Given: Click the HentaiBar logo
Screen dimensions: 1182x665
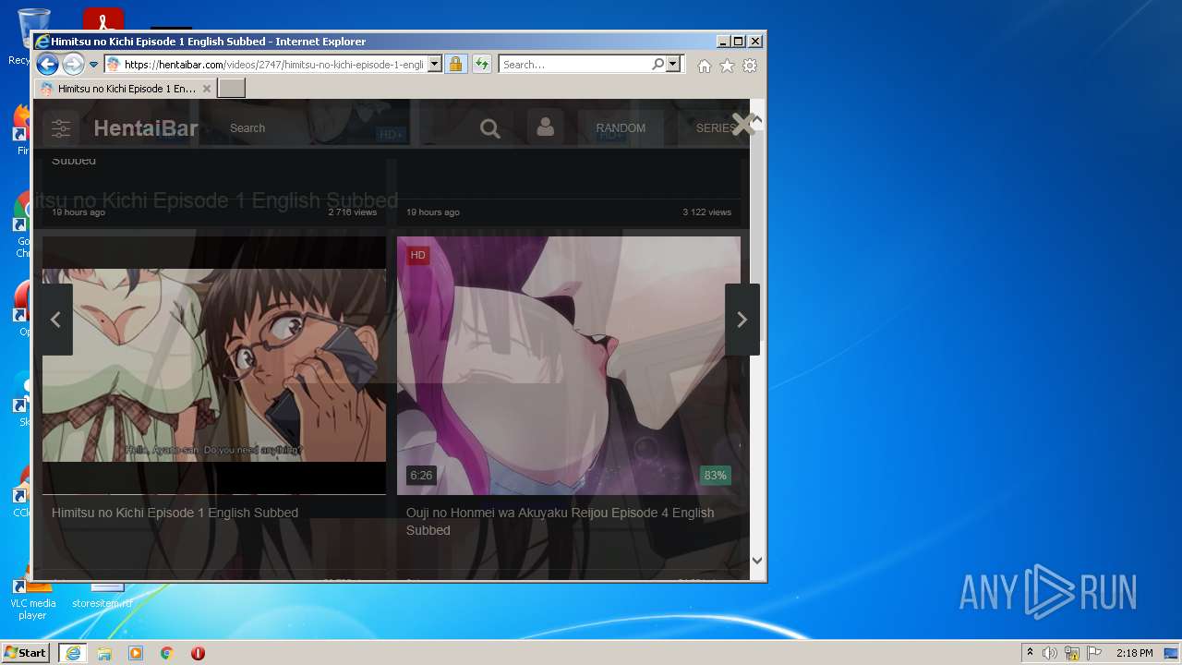Looking at the screenshot, I should point(146,128).
